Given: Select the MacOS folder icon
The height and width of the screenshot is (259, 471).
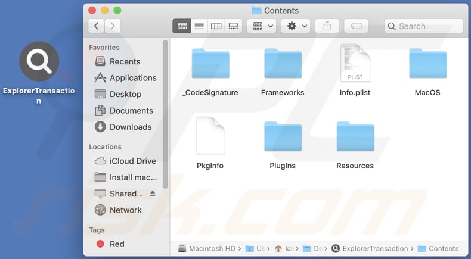Looking at the screenshot, I should click(427, 63).
